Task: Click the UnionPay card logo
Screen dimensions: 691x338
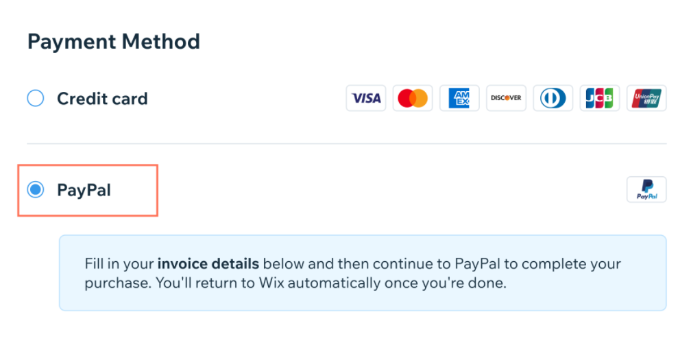Action: [646, 98]
